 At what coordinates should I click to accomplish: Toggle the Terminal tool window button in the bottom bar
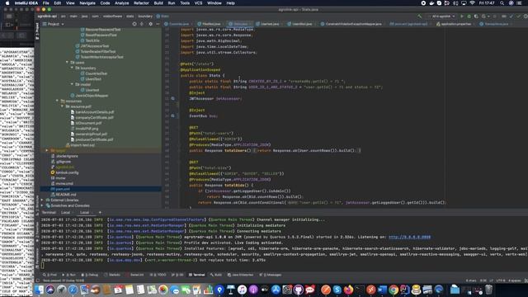click(196, 275)
